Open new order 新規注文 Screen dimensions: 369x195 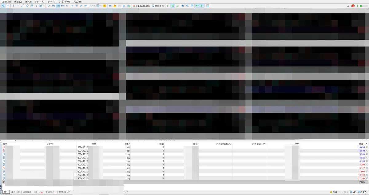tap(158, 6)
